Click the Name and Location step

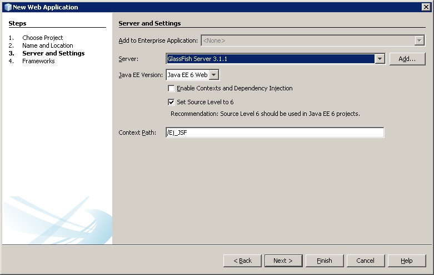[48, 45]
